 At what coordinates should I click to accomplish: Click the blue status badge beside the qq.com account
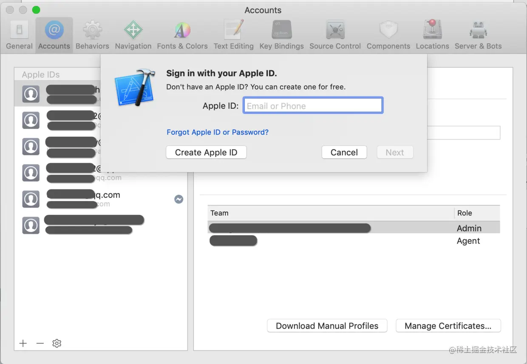[179, 199]
